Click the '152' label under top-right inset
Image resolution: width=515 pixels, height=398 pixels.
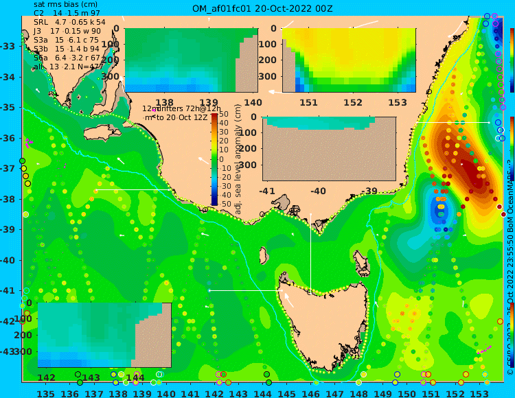tap(353, 103)
